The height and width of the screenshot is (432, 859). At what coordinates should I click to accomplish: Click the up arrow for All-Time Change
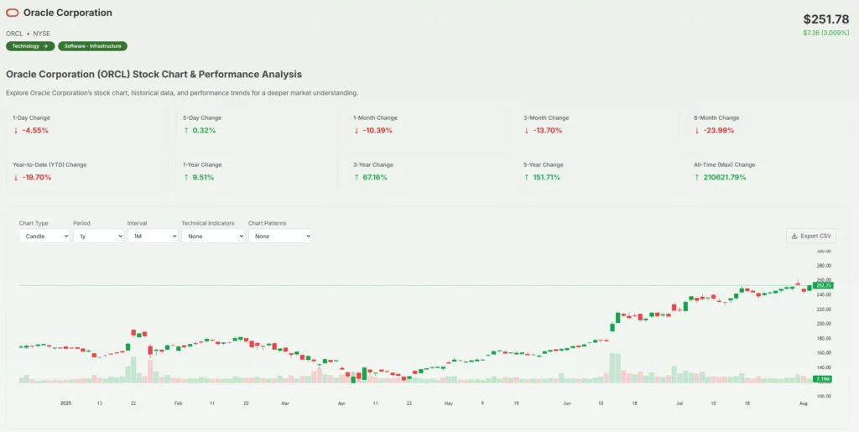point(697,178)
